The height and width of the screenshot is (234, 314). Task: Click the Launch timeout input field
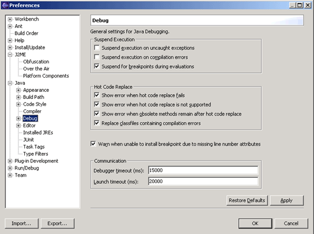pyautogui.click(x=203, y=181)
